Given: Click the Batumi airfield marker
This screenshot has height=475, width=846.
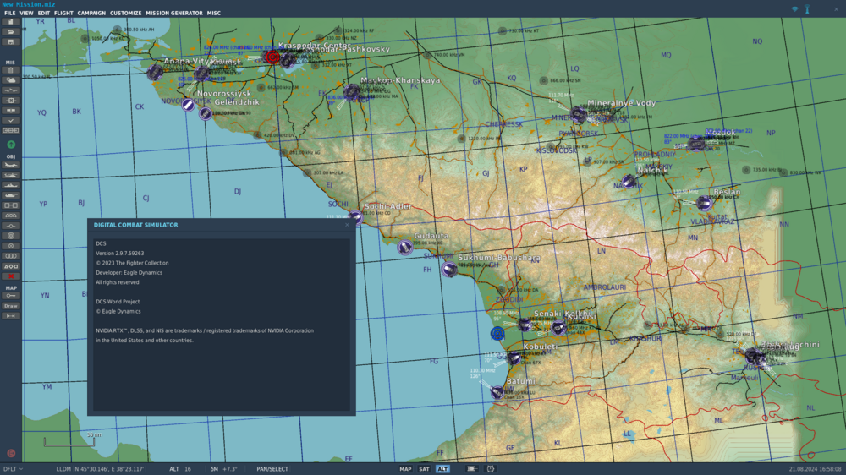Looking at the screenshot, I should click(497, 392).
